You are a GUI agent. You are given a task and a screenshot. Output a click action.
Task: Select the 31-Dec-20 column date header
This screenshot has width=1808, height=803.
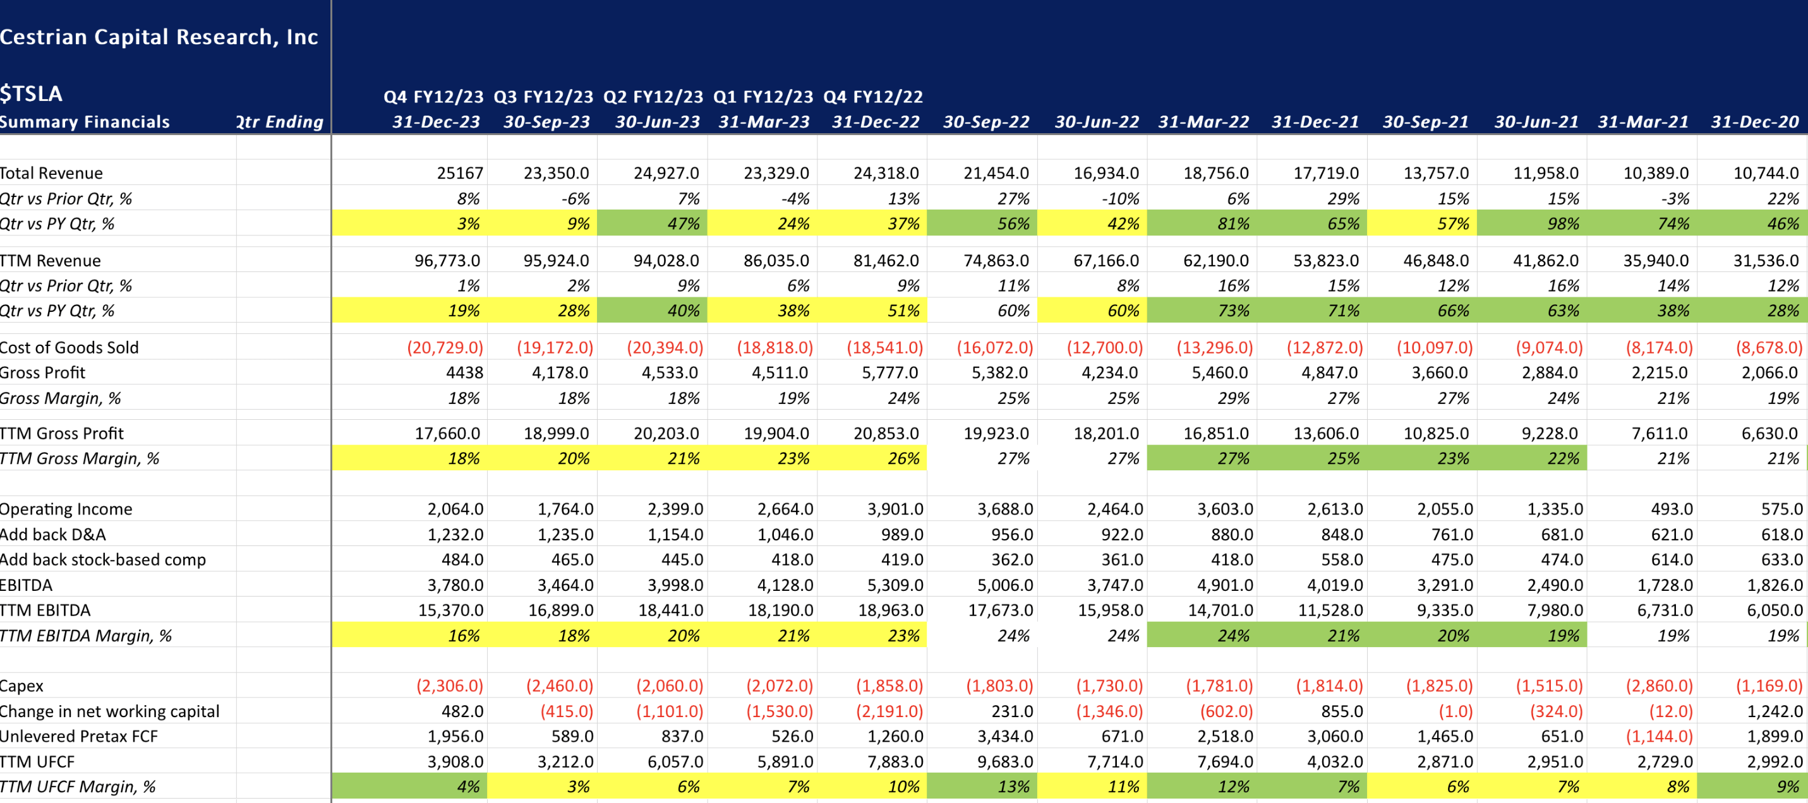(x=1754, y=122)
